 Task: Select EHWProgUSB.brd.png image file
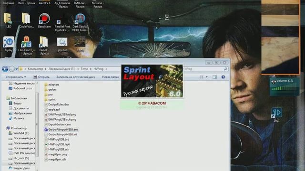click(x=61, y=114)
